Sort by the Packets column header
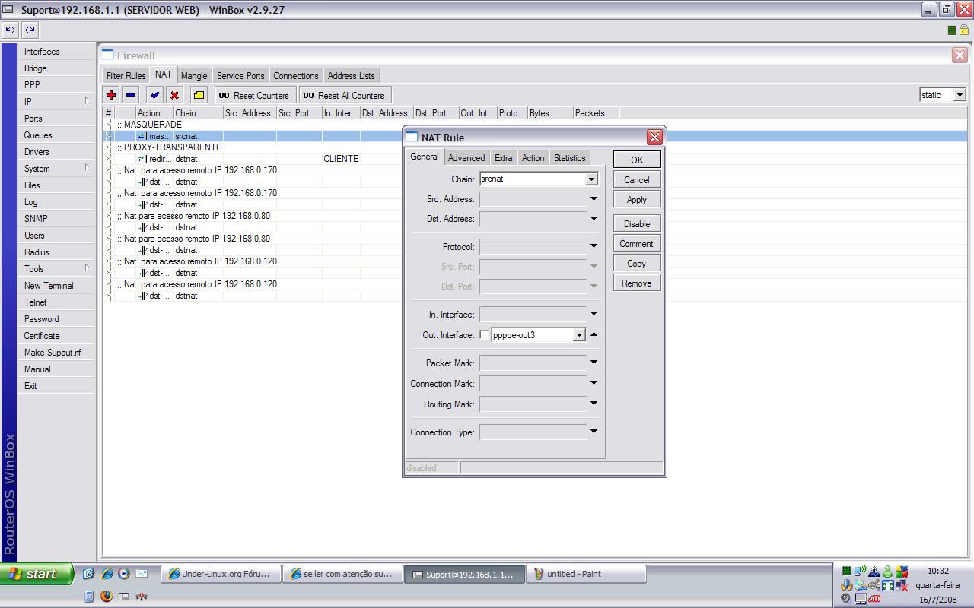974x608 pixels. pyautogui.click(x=596, y=113)
